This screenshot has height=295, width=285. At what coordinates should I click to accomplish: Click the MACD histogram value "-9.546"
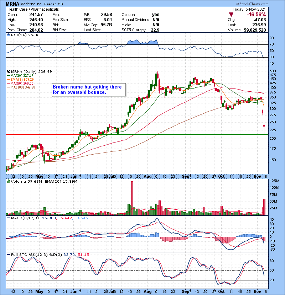tap(81, 218)
